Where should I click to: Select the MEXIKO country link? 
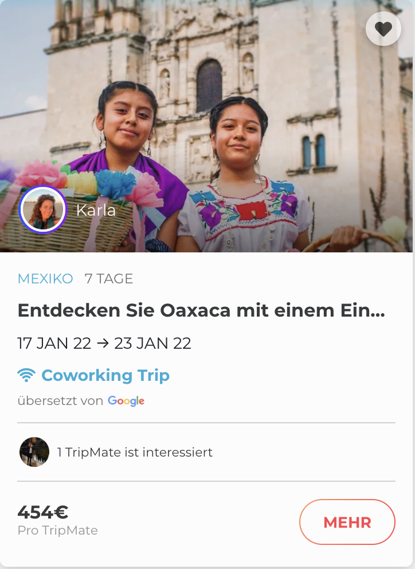[x=45, y=279]
